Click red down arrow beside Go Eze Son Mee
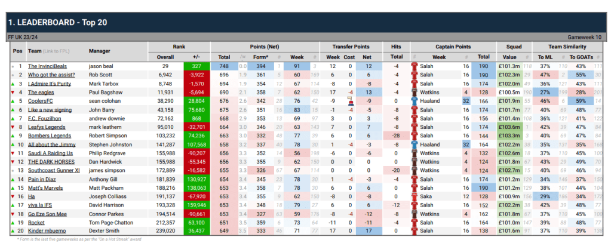This screenshot has height=243, width=611. point(13,213)
